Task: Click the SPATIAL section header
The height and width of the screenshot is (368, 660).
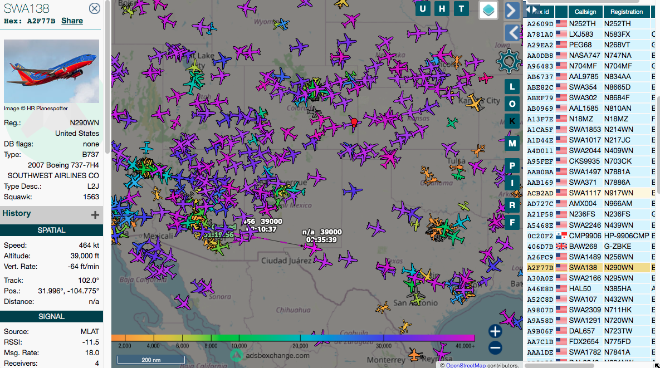Action: click(51, 230)
